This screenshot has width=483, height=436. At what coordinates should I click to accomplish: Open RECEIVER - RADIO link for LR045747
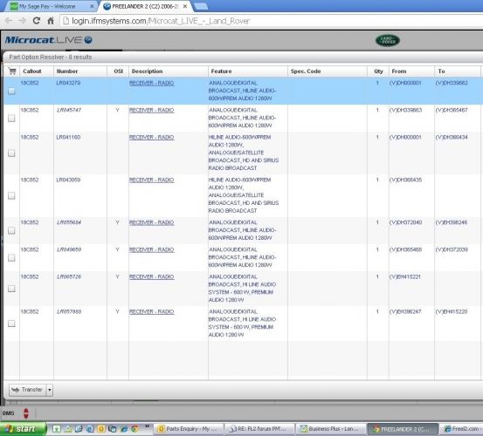pyautogui.click(x=152, y=110)
